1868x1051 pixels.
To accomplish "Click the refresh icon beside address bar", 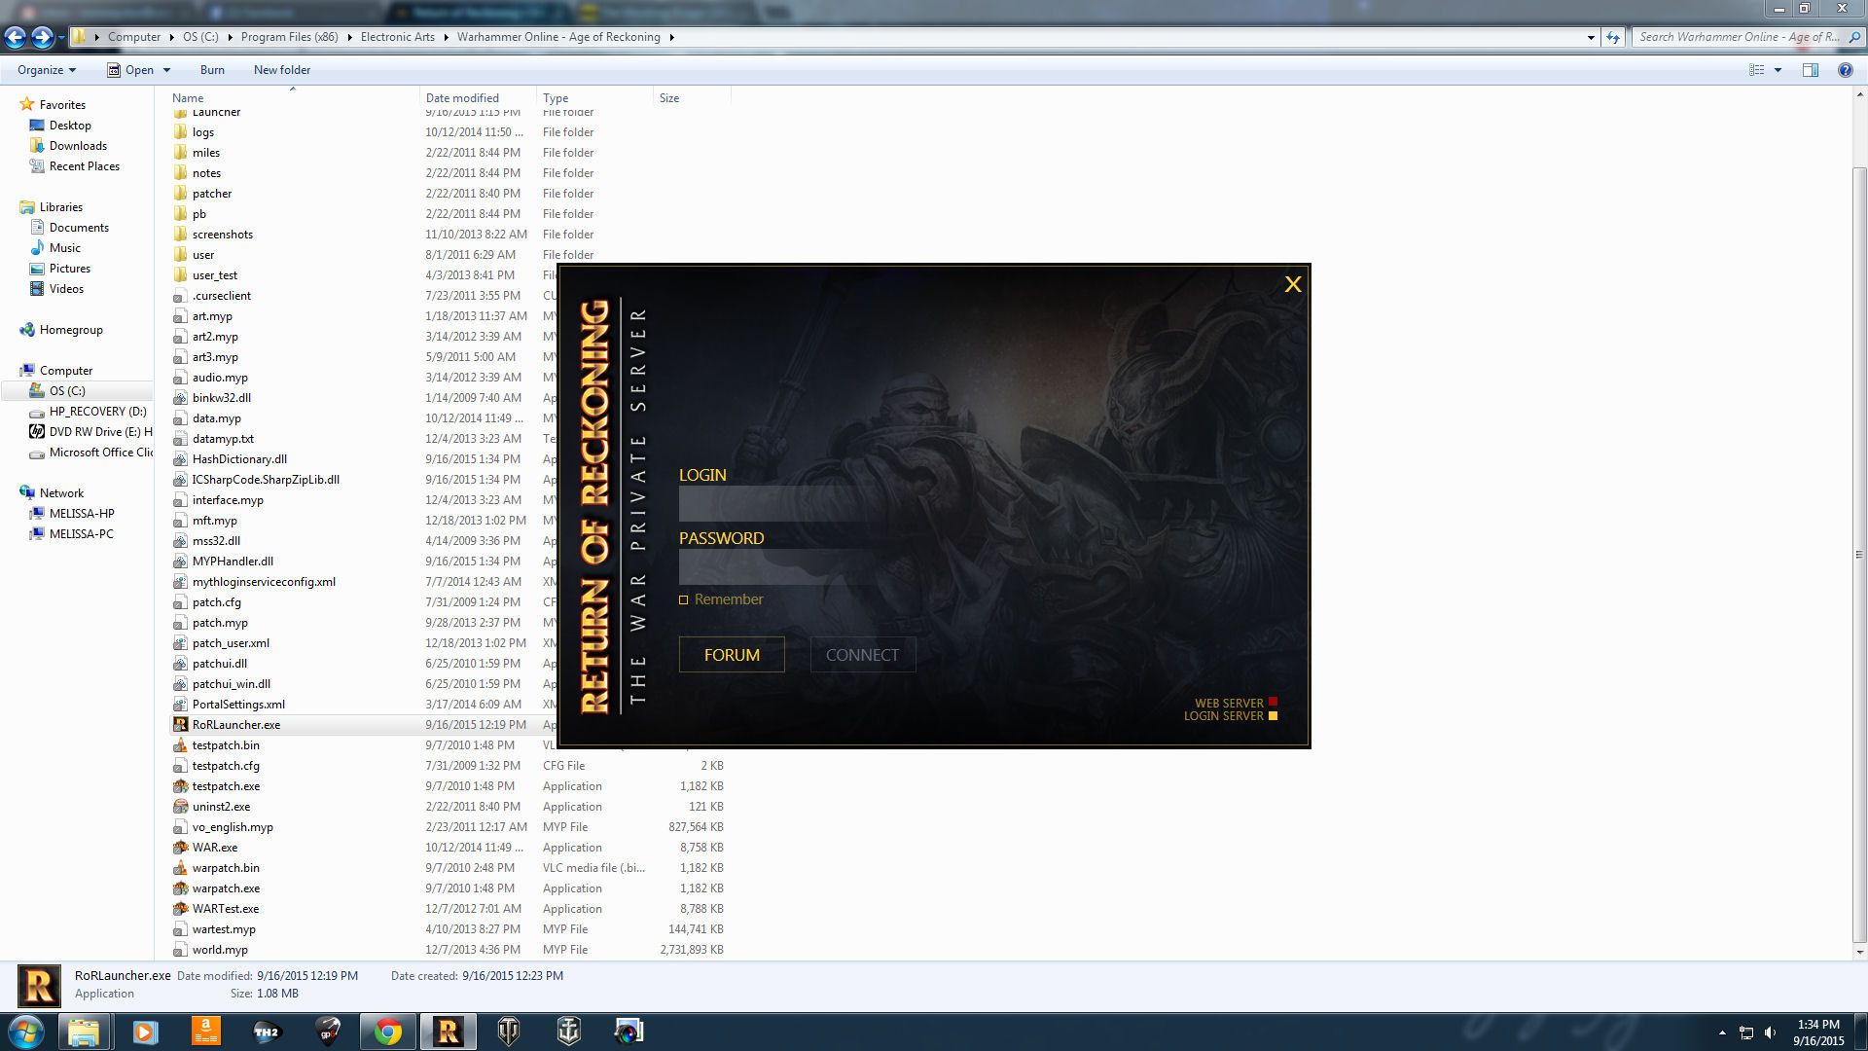I will 1613,37.
